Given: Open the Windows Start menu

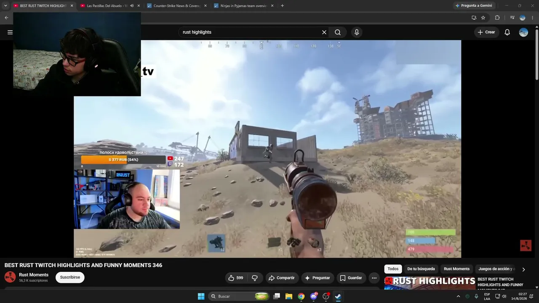Looking at the screenshot, I should pos(201,296).
